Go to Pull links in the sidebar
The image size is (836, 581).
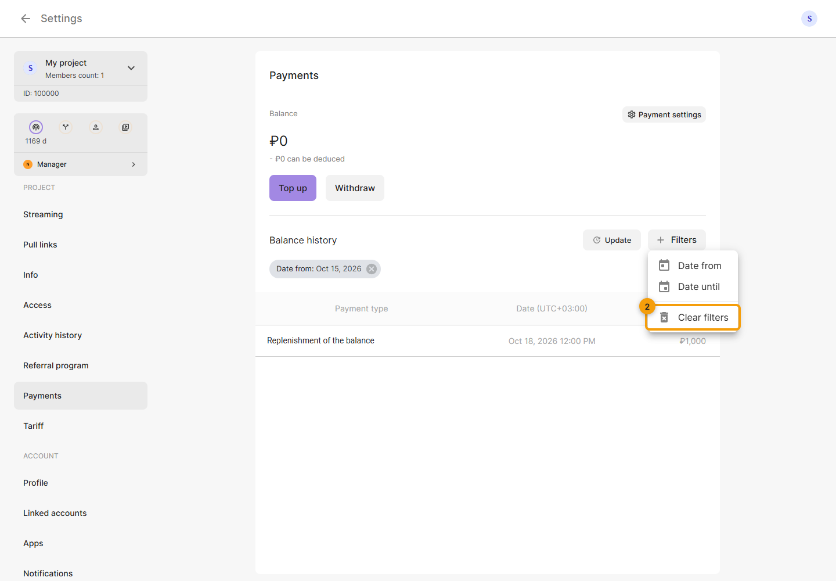[81, 245]
